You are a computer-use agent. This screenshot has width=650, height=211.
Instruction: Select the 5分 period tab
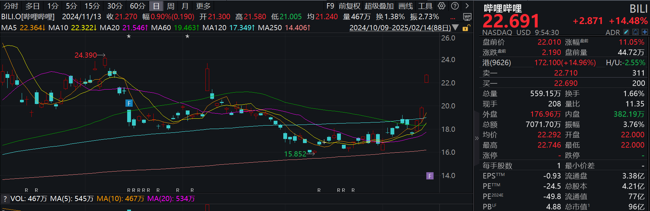tap(71, 6)
